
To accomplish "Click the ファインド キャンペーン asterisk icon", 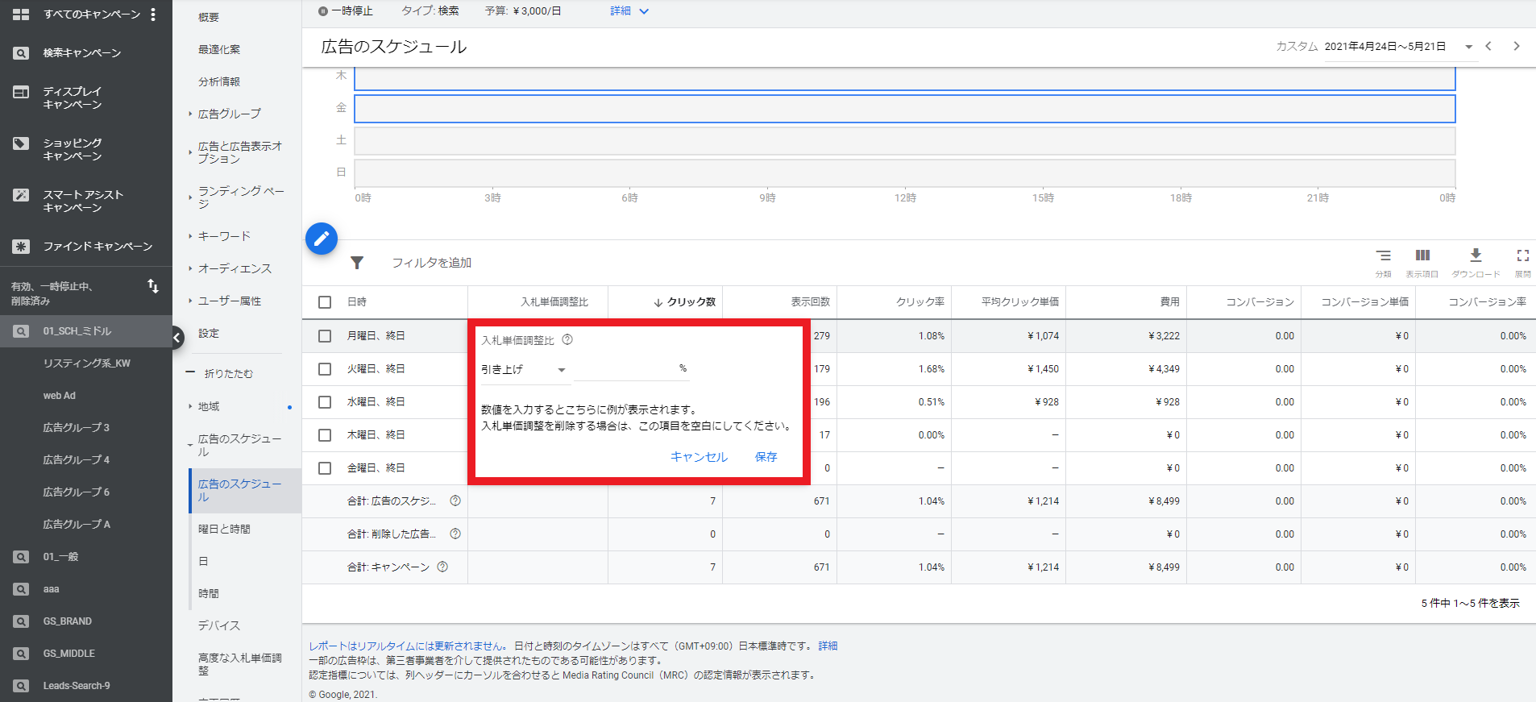I will click(21, 247).
